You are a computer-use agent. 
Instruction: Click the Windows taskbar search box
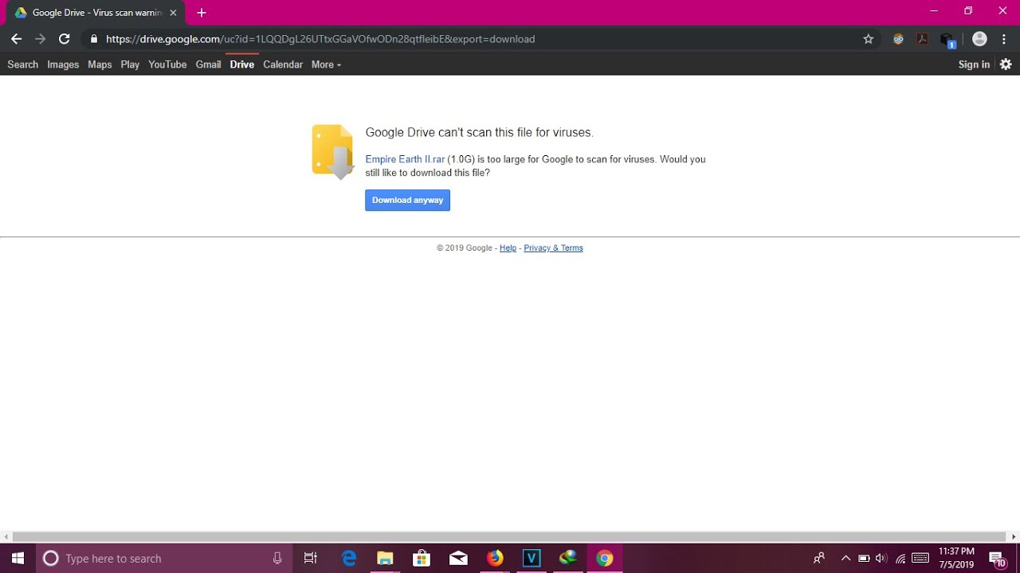[159, 558]
